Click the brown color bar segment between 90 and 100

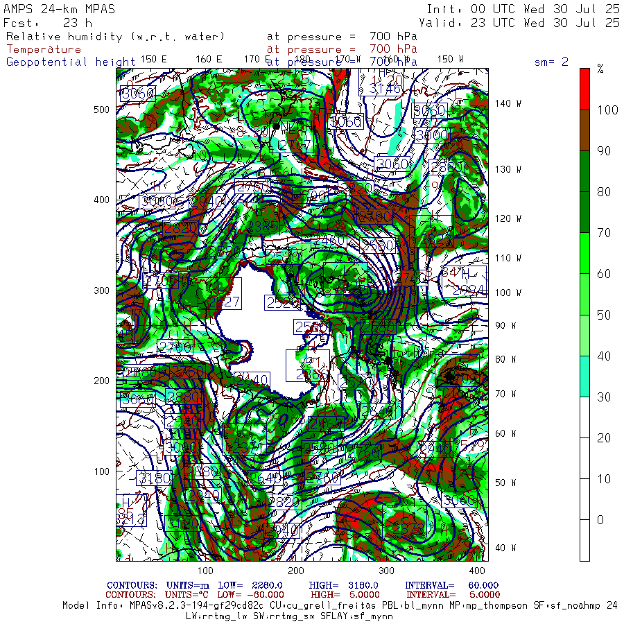[x=584, y=130]
